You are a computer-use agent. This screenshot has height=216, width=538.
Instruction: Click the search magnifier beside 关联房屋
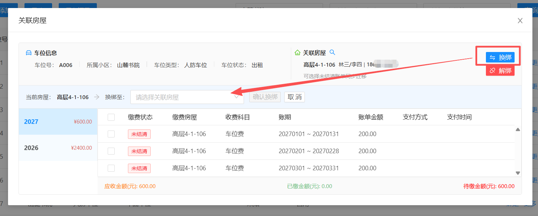click(x=332, y=52)
